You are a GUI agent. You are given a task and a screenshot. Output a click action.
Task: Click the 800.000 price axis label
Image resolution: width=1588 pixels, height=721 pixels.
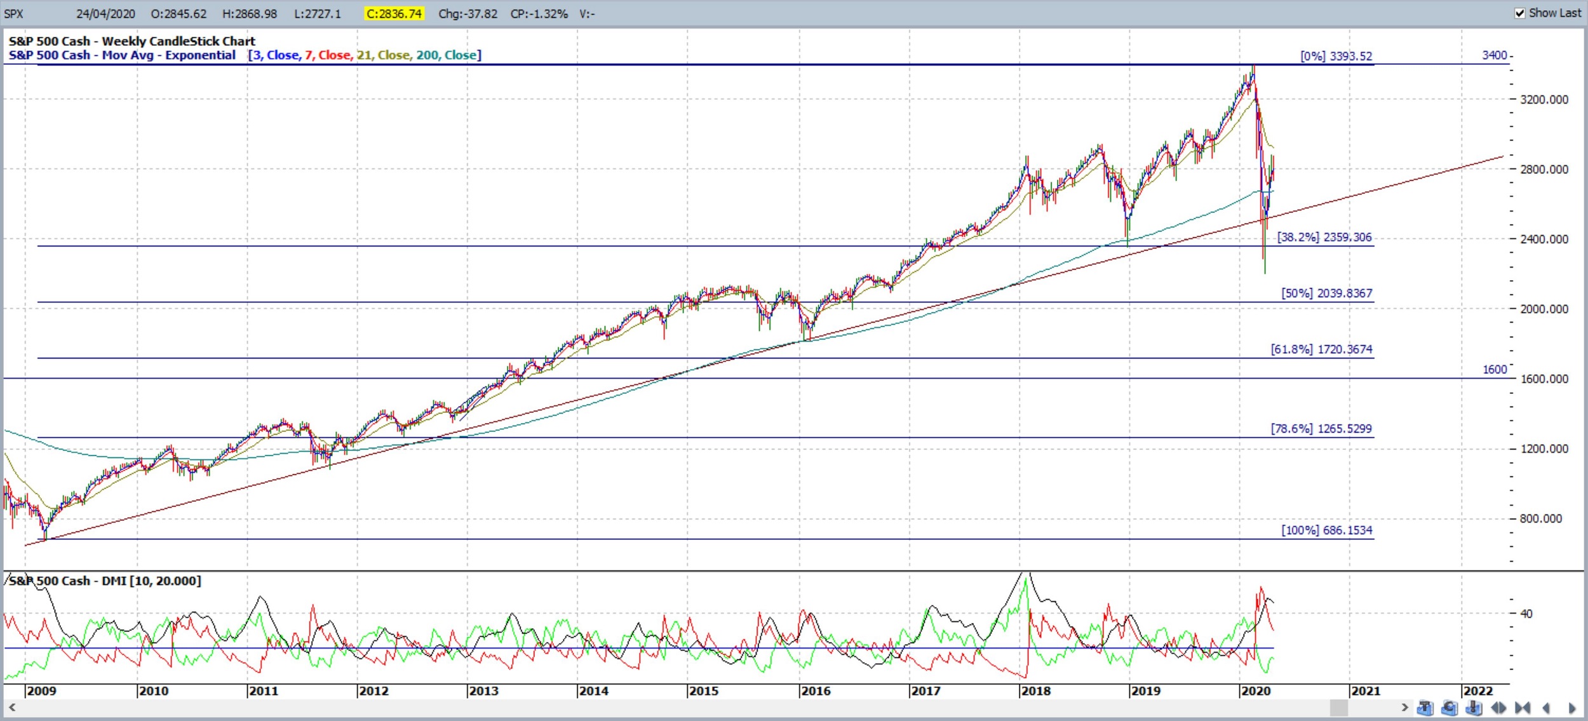(x=1541, y=519)
